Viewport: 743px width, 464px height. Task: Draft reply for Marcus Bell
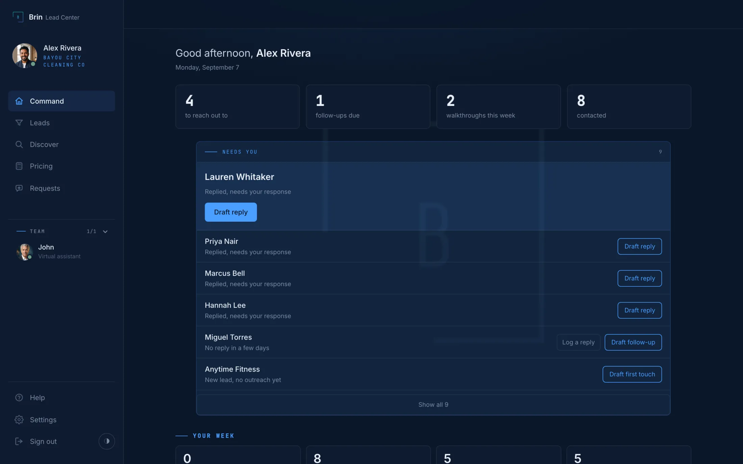tap(639, 278)
